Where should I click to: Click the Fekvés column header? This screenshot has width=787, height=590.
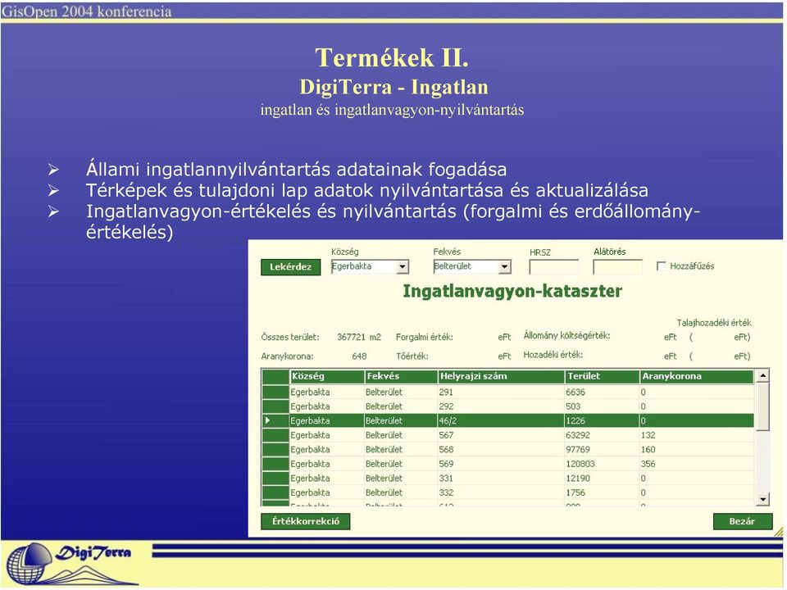(x=401, y=376)
